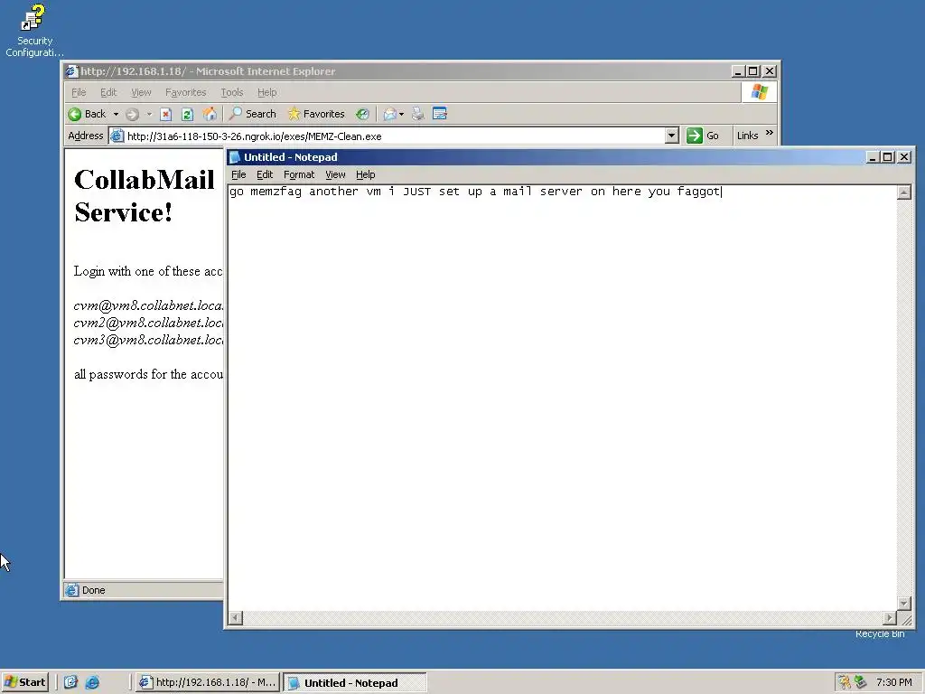Click the first system tray icon

click(x=845, y=682)
